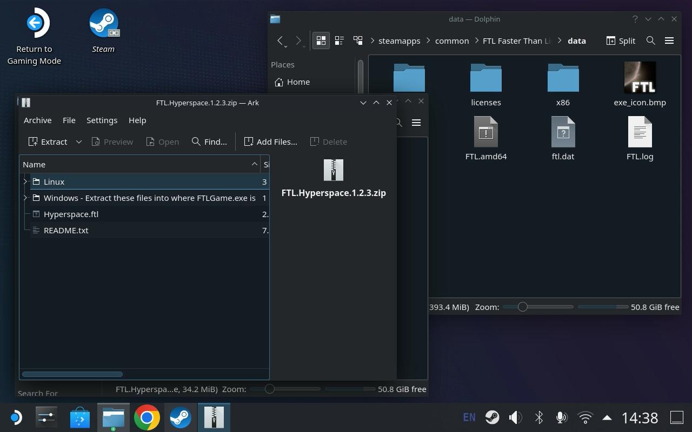Image resolution: width=692 pixels, height=432 pixels.
Task: Go forward in Dolphin data window
Action: (x=298, y=40)
